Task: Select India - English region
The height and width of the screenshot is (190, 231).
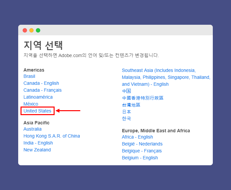Action: point(38,143)
